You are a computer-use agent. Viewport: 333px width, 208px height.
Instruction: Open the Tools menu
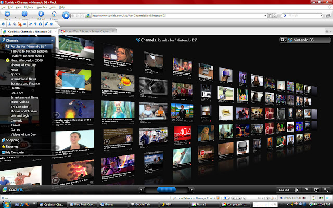click(x=53, y=7)
